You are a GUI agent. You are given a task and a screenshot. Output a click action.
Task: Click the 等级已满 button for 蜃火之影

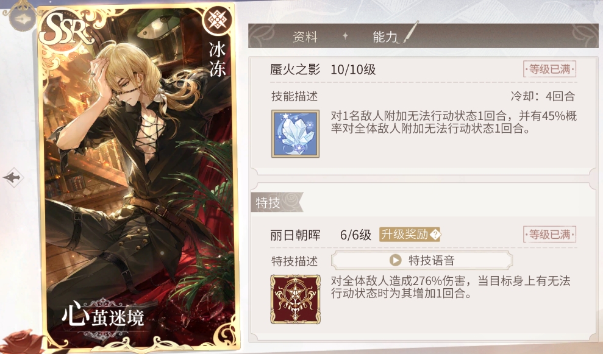(x=549, y=69)
